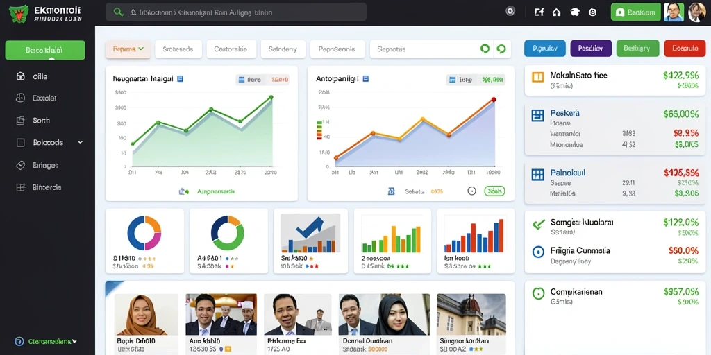Click the blue 'Agrulcv' button
Image resolution: width=711 pixels, height=355 pixels.
coord(544,48)
